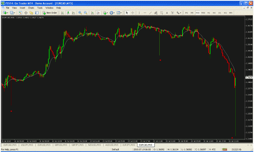Set timeframe to H1

coord(208,13)
